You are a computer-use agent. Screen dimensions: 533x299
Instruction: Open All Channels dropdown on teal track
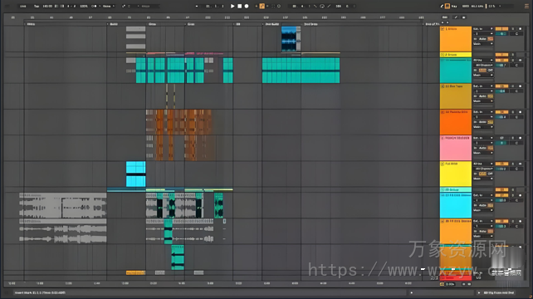point(483,65)
